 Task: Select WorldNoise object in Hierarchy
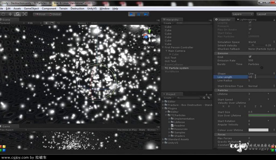172,71
